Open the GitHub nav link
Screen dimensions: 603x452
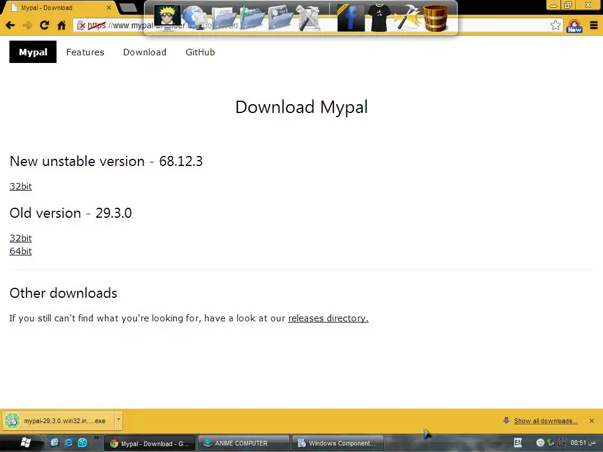point(200,52)
